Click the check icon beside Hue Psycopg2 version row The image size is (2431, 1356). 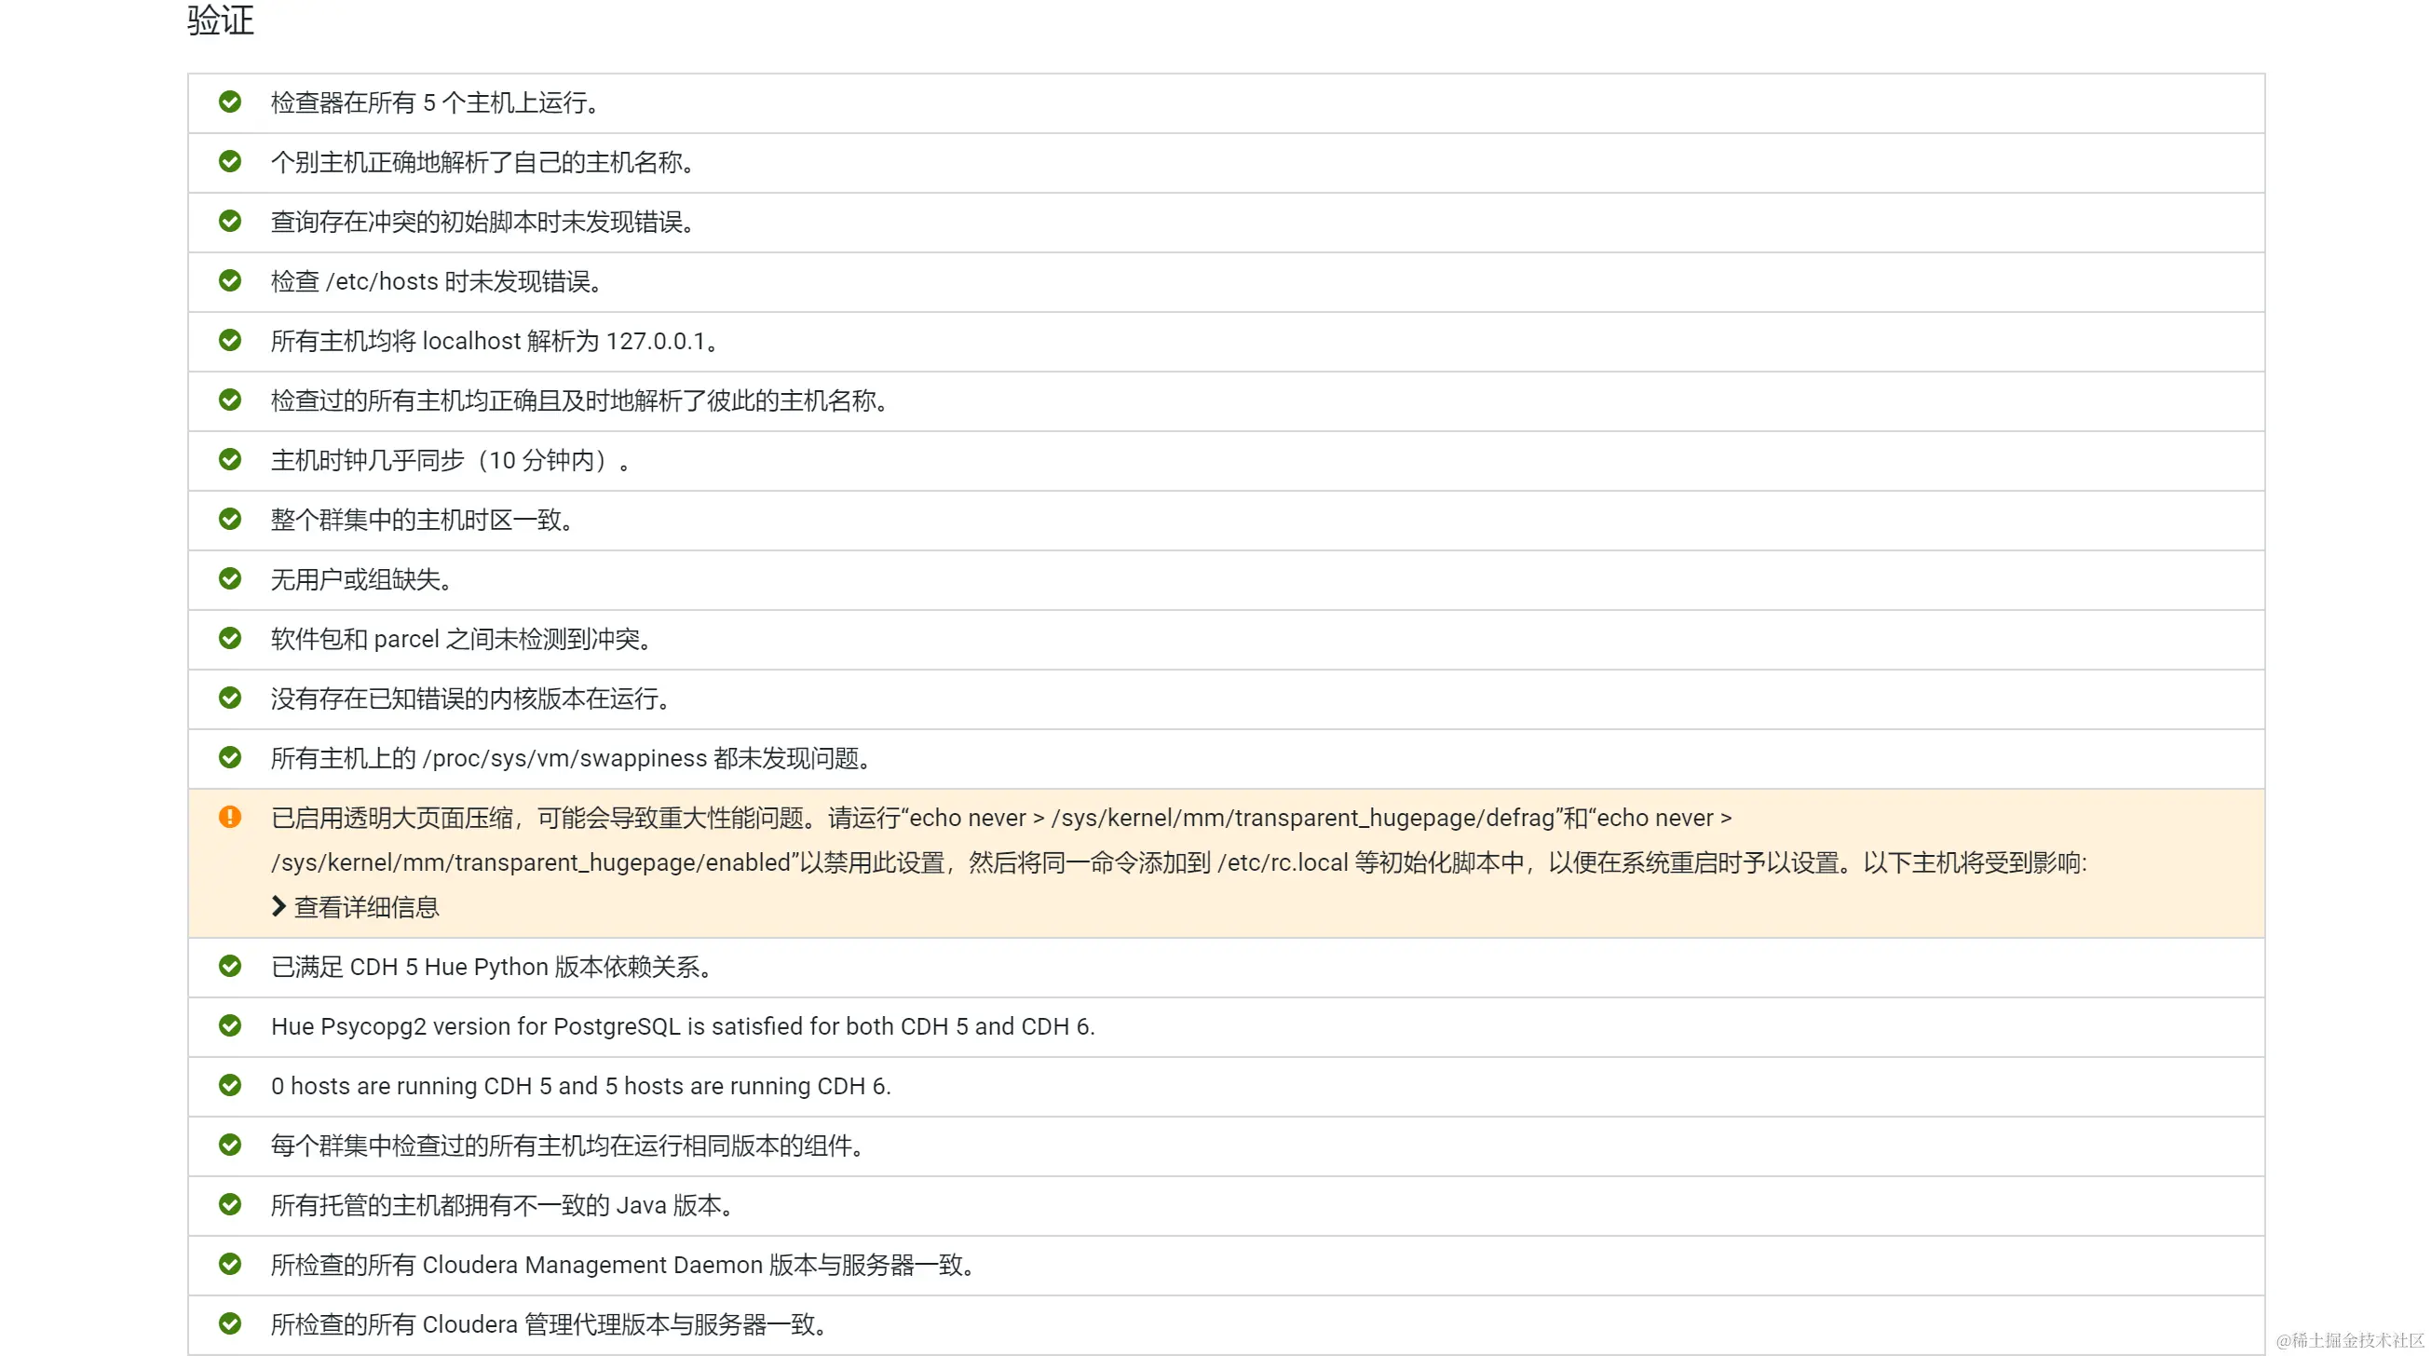(x=230, y=1025)
